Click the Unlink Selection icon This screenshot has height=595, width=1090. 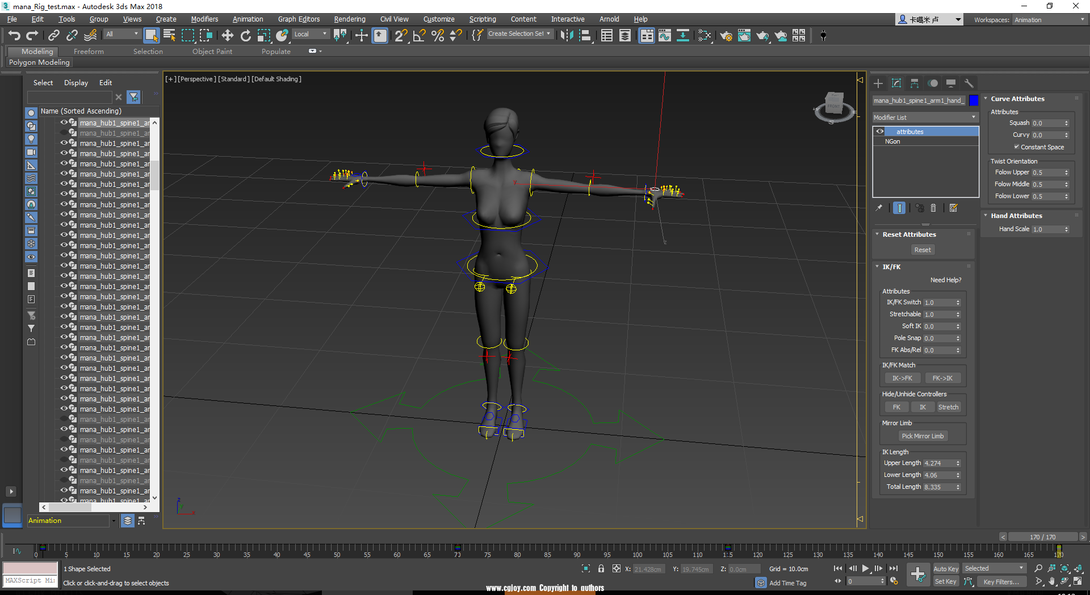72,36
